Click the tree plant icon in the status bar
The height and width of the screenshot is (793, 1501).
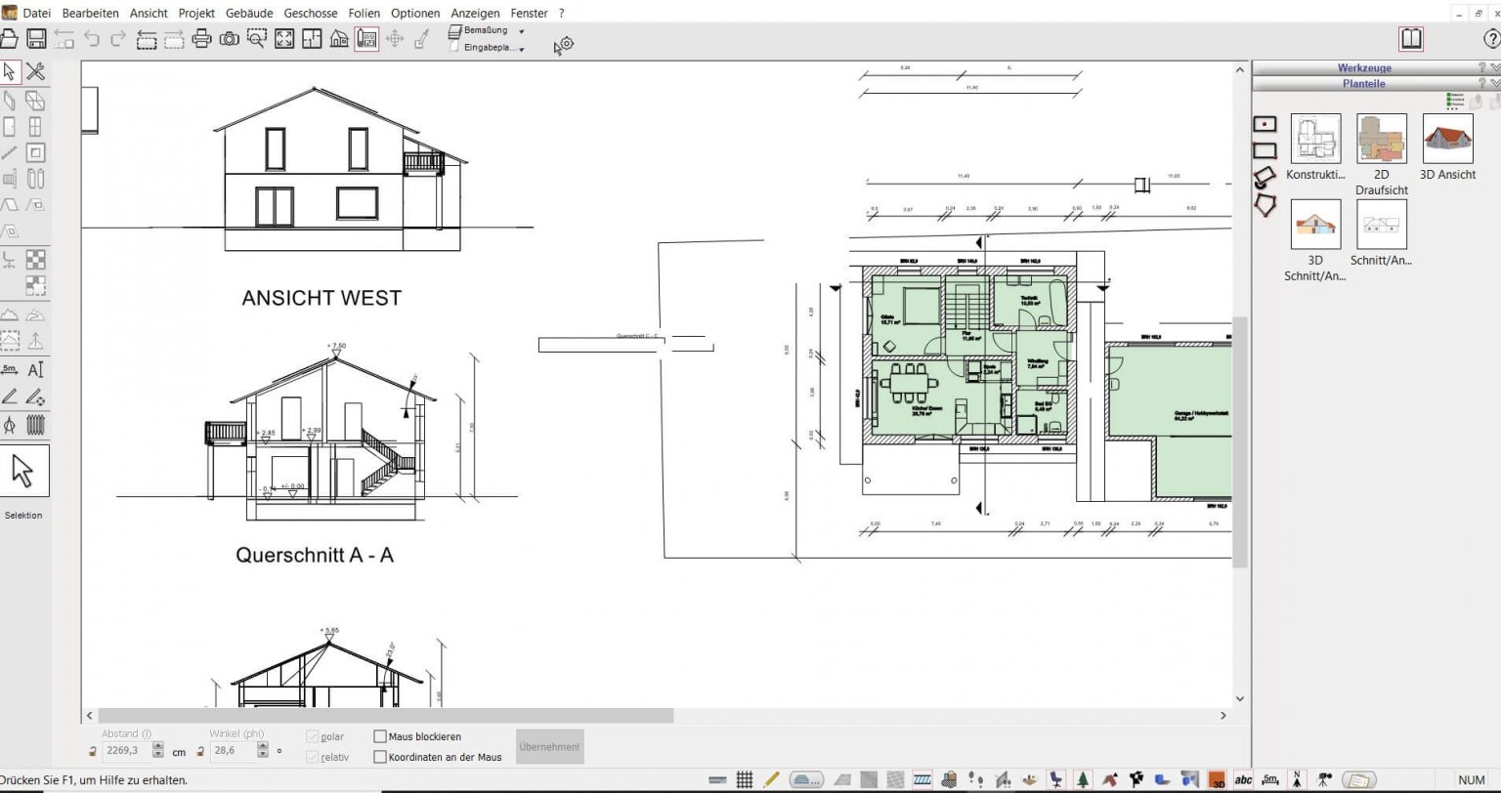pos(1083,779)
